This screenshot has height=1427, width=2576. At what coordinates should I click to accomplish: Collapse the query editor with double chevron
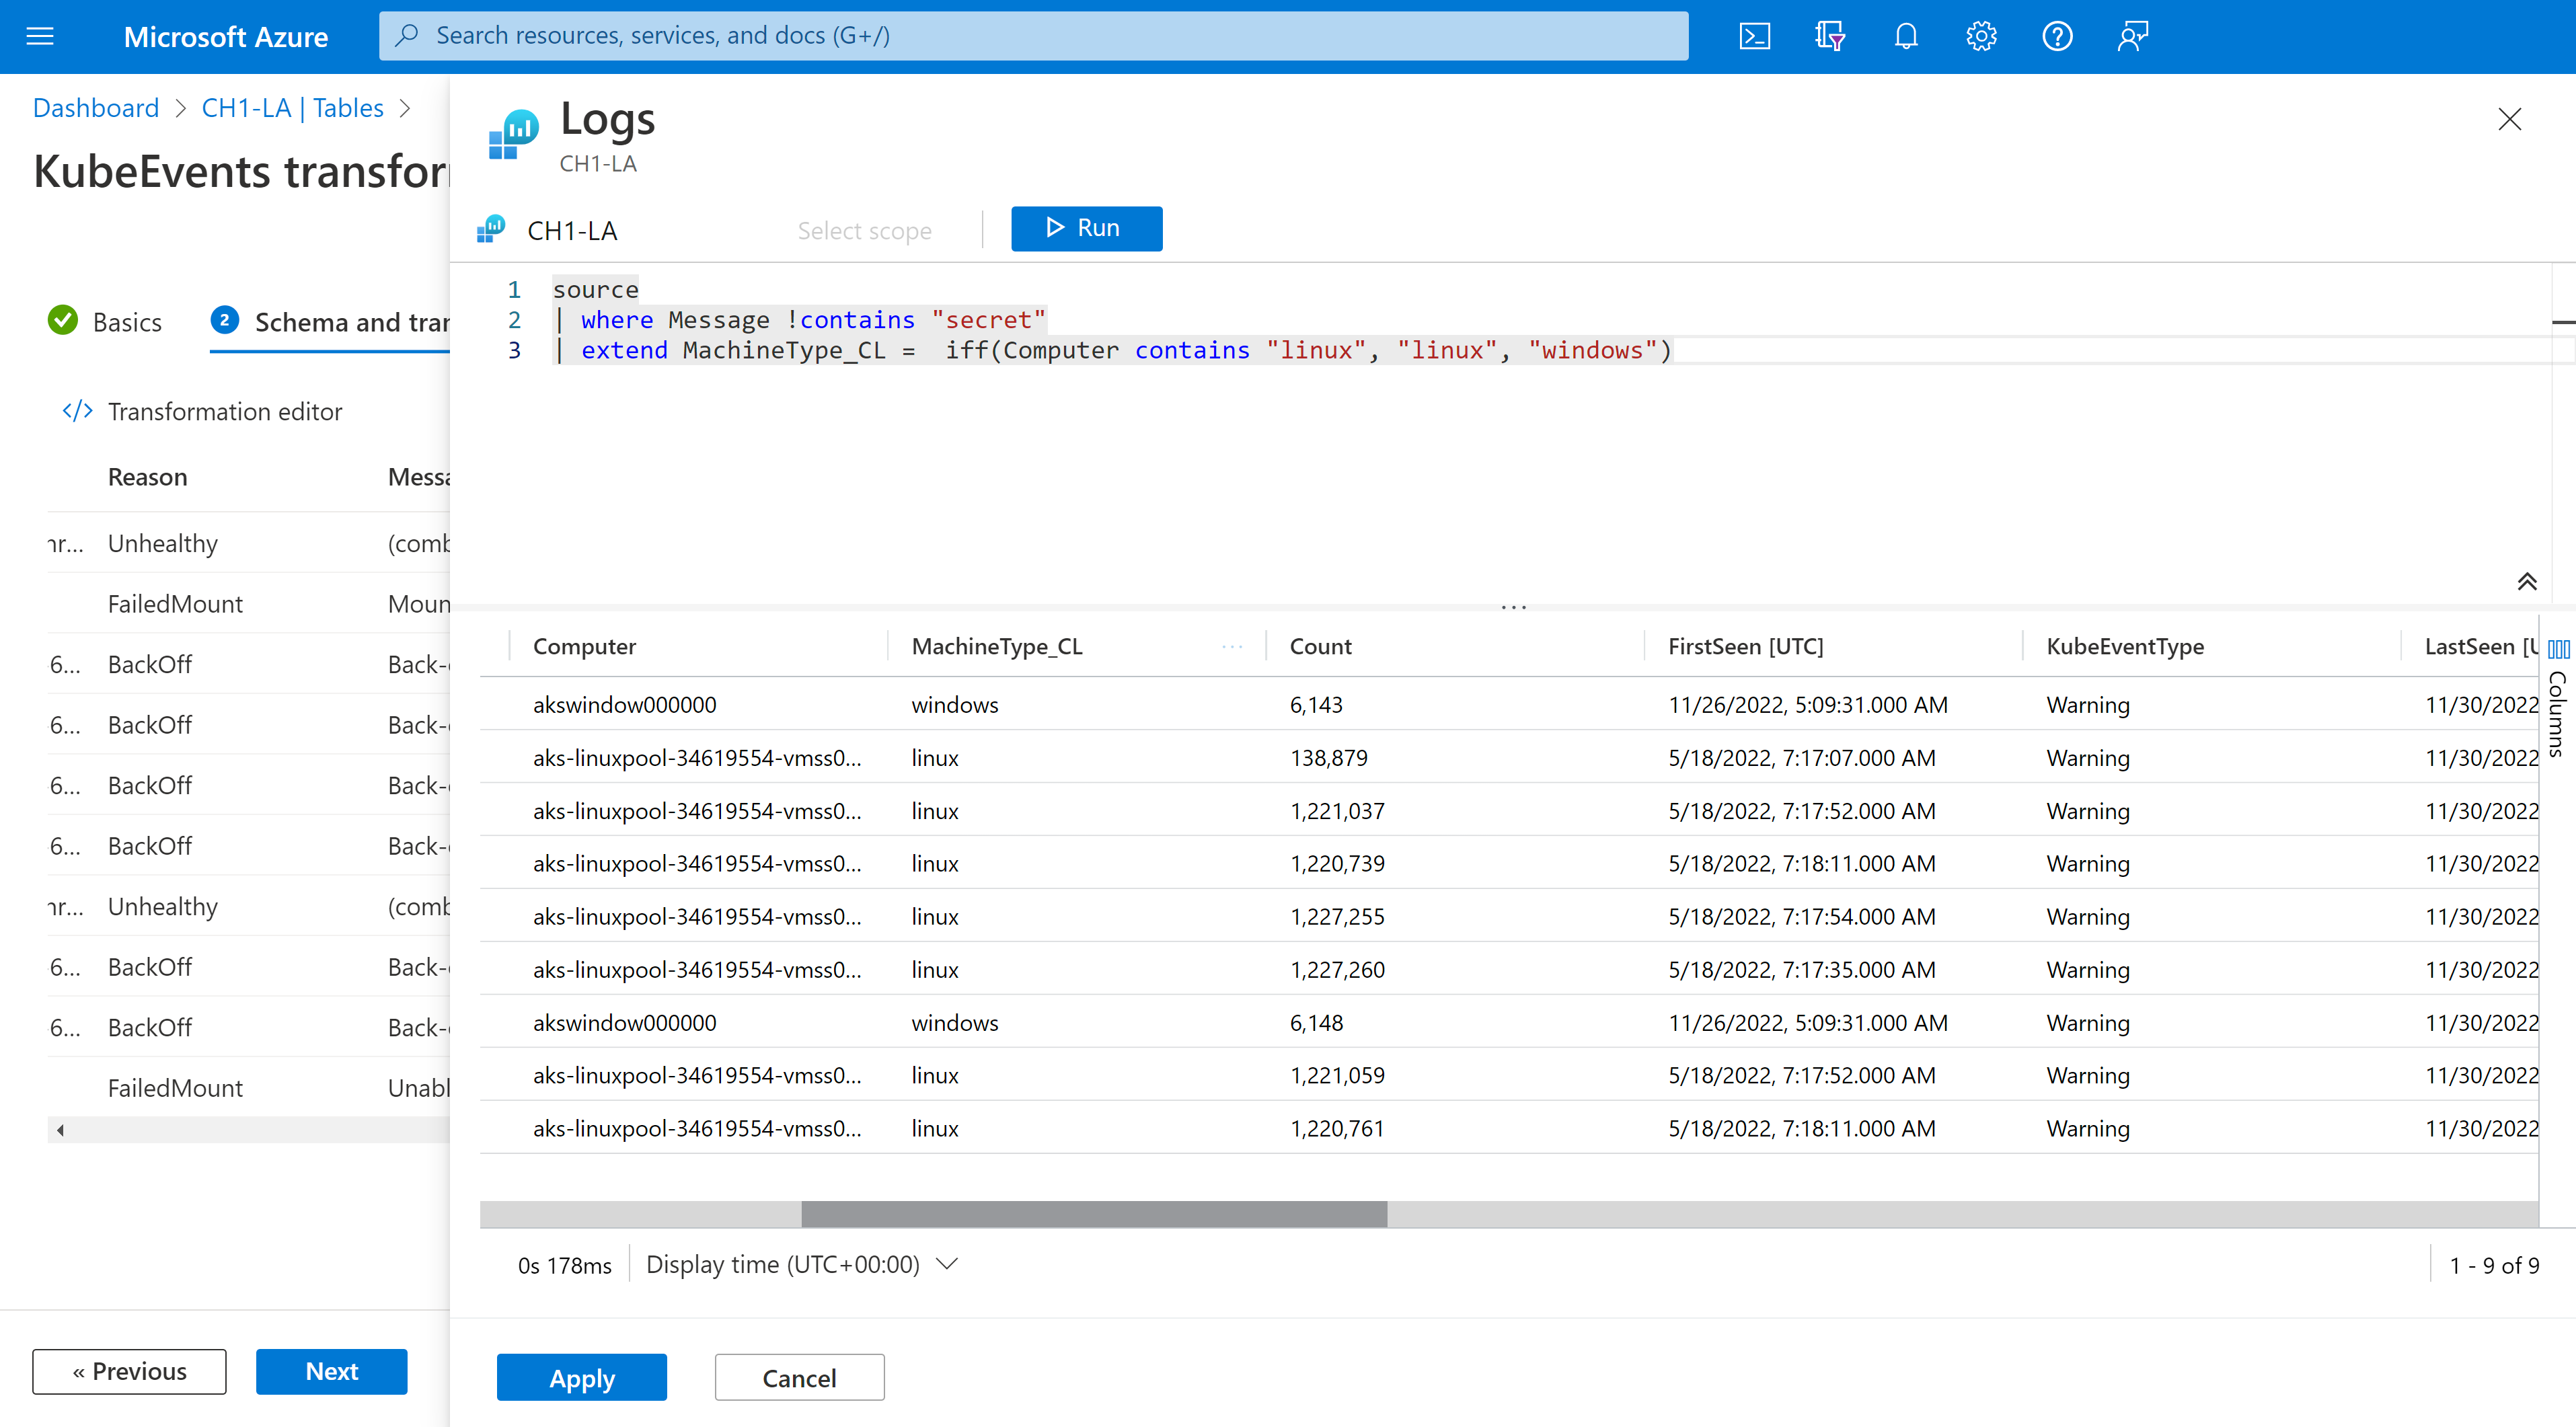point(2527,582)
